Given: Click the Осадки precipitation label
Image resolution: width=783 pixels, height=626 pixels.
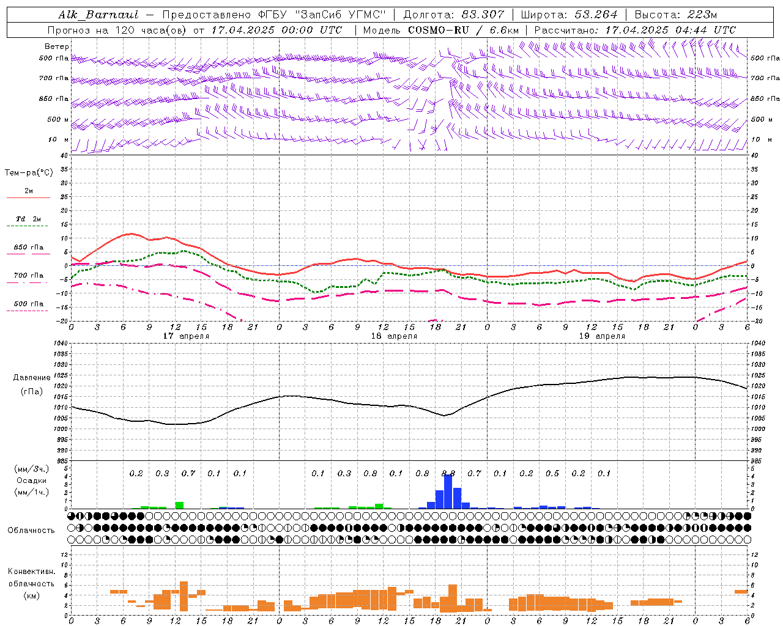Looking at the screenshot, I should (x=32, y=481).
